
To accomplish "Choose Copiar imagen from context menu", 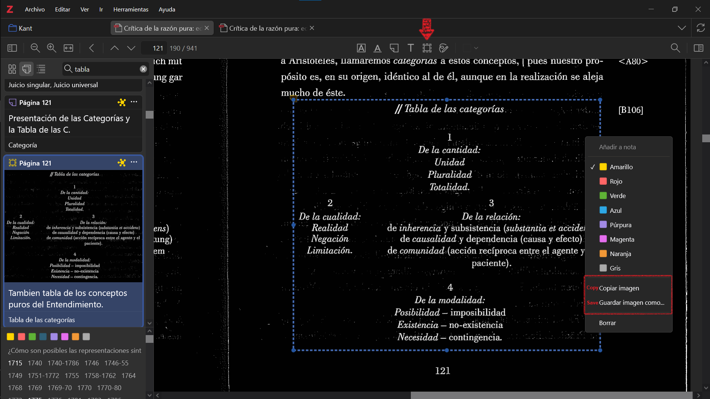I will click(x=619, y=288).
